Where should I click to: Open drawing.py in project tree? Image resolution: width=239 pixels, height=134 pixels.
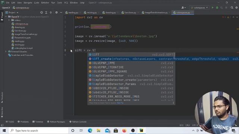tap(19, 27)
